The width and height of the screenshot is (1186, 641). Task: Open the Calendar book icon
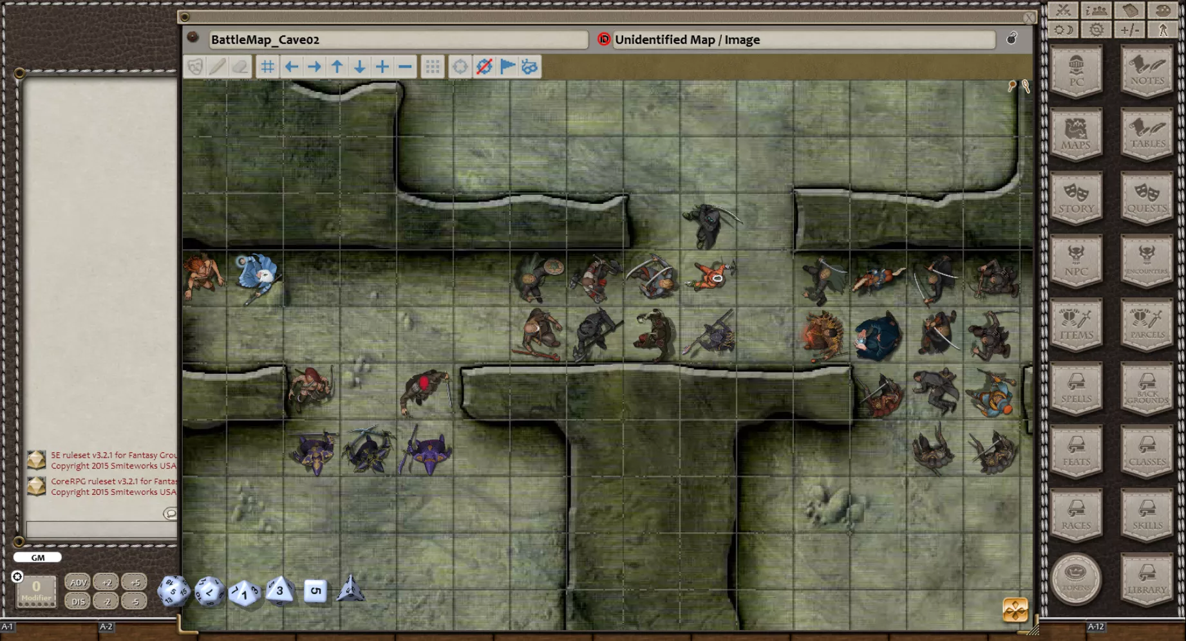pyautogui.click(x=1130, y=10)
